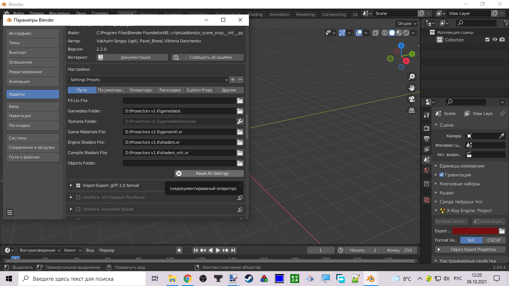Expand the Среда твёрдых тел panel

pyautogui.click(x=461, y=202)
